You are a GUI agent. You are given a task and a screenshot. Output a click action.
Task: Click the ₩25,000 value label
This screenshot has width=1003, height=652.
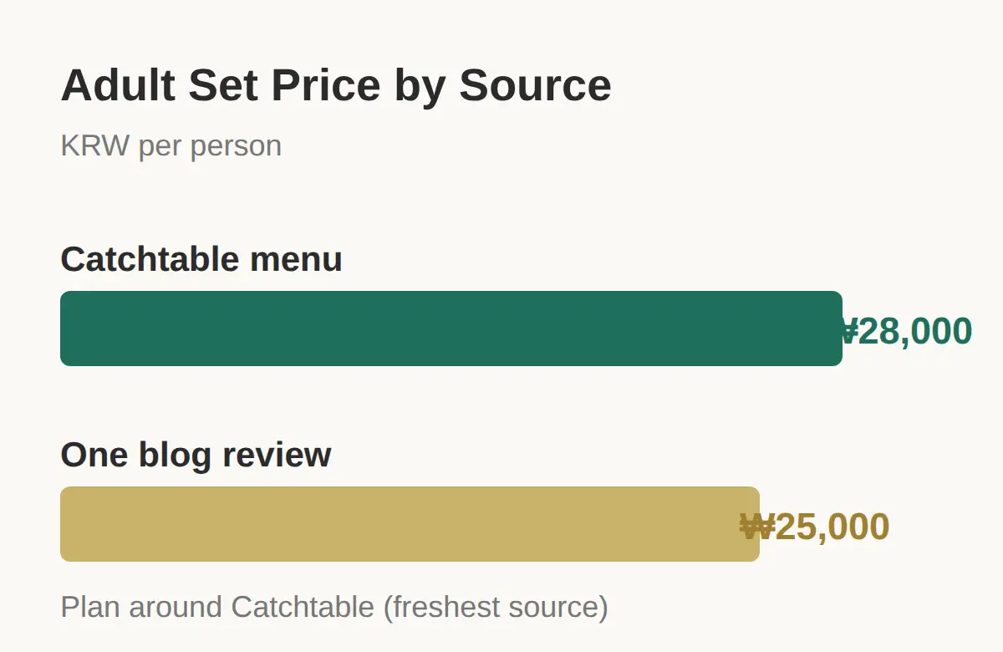[x=815, y=527]
